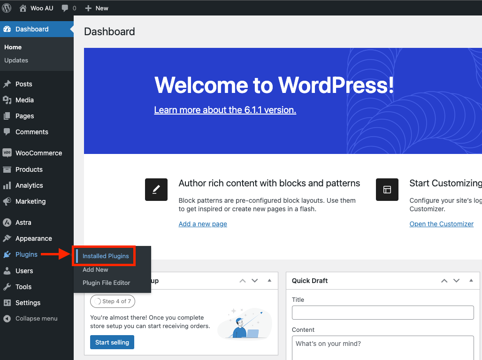Image resolution: width=482 pixels, height=360 pixels.
Task: Click the Step 4 of 7 progress badge
Action: pyautogui.click(x=113, y=301)
